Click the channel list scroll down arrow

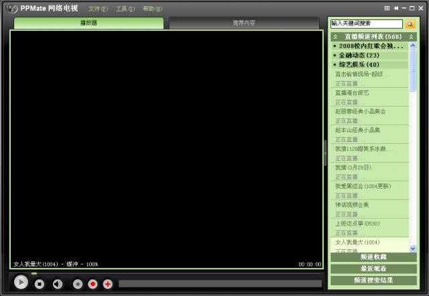coord(413,248)
